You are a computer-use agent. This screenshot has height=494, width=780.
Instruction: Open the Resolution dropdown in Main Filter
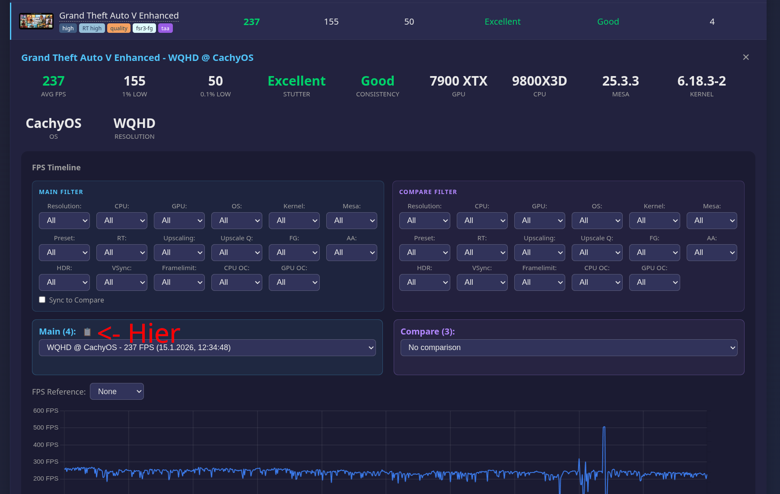[64, 220]
